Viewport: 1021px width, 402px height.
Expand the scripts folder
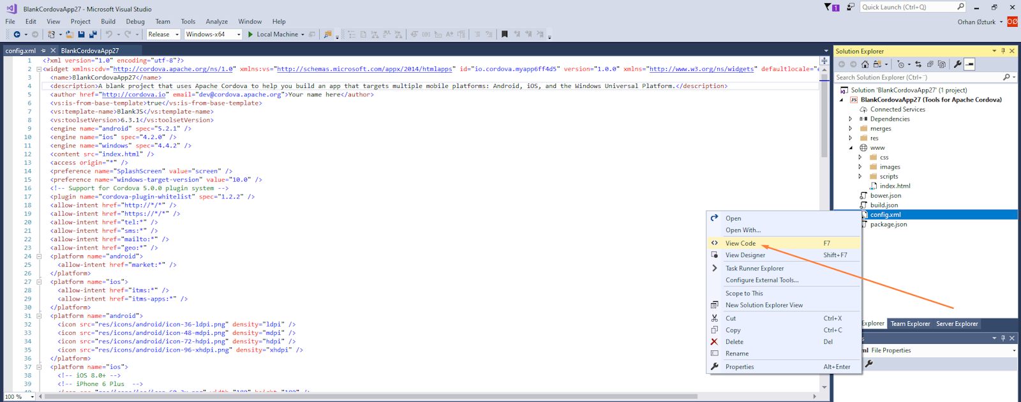[860, 176]
